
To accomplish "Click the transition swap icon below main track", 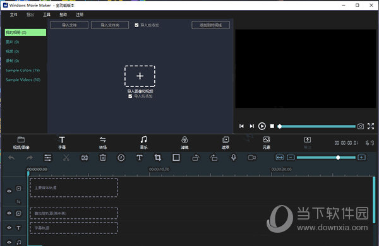I will [18, 201].
